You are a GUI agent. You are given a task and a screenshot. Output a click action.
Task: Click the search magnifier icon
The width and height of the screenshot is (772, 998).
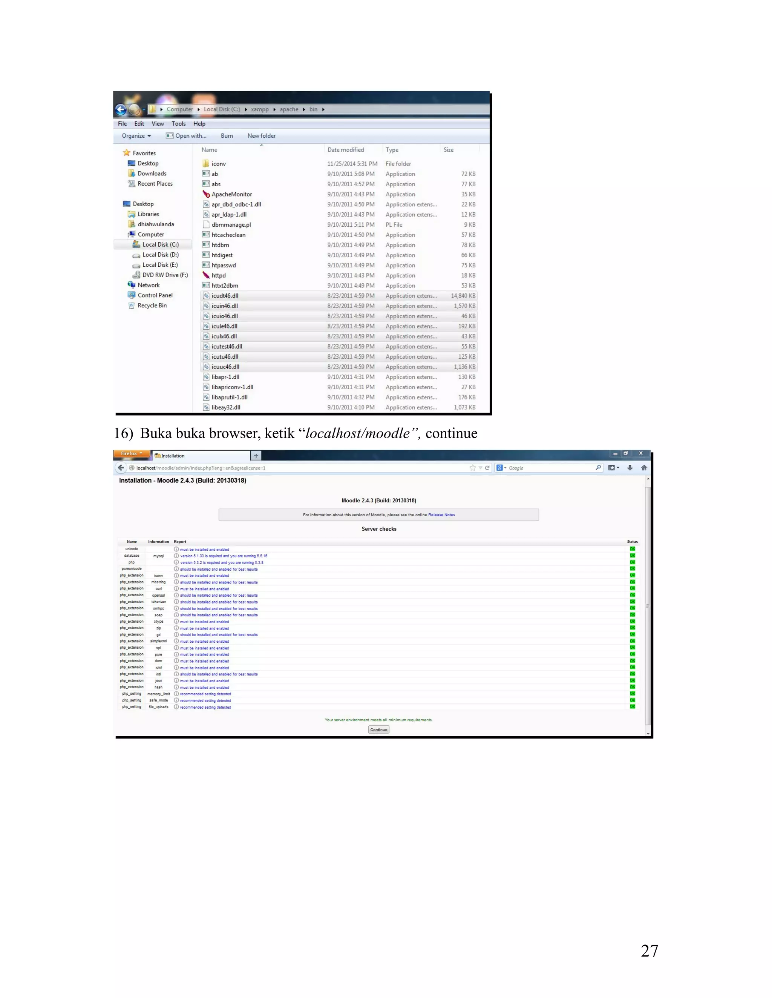(599, 468)
